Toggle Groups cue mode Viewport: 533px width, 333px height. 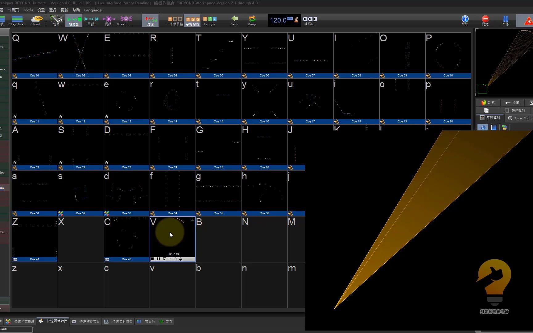(x=209, y=21)
